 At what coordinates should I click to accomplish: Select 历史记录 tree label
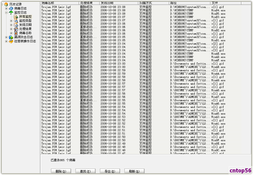click(x=15, y=4)
